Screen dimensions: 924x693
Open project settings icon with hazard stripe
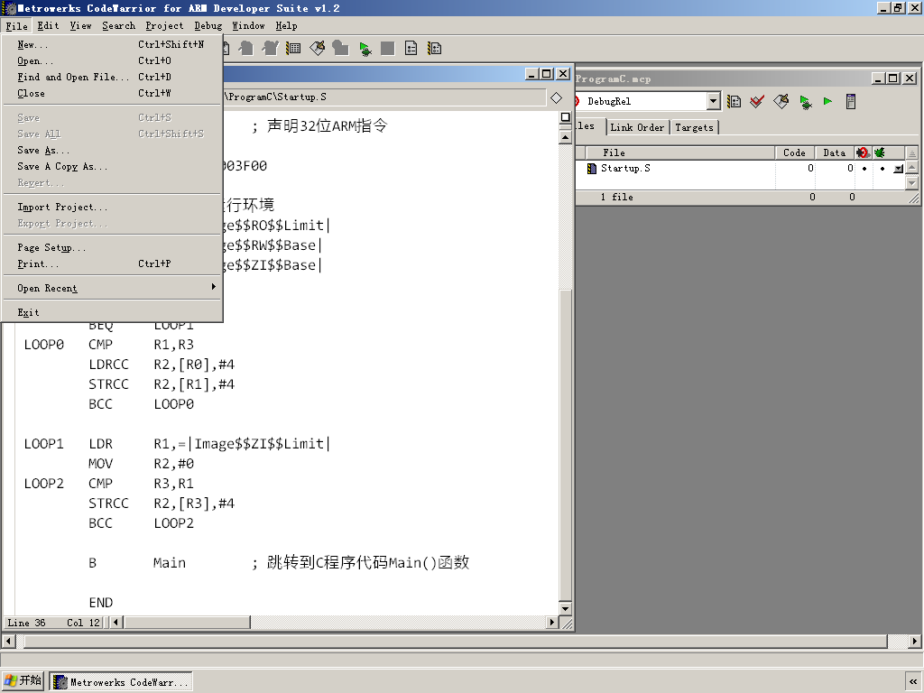[x=435, y=49]
